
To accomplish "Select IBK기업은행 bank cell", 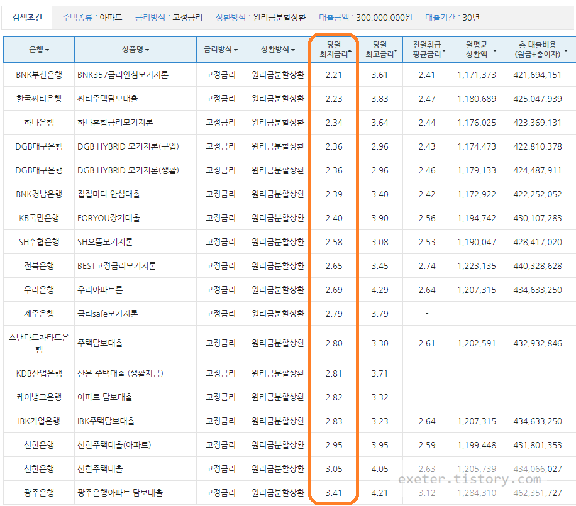I will [39, 421].
